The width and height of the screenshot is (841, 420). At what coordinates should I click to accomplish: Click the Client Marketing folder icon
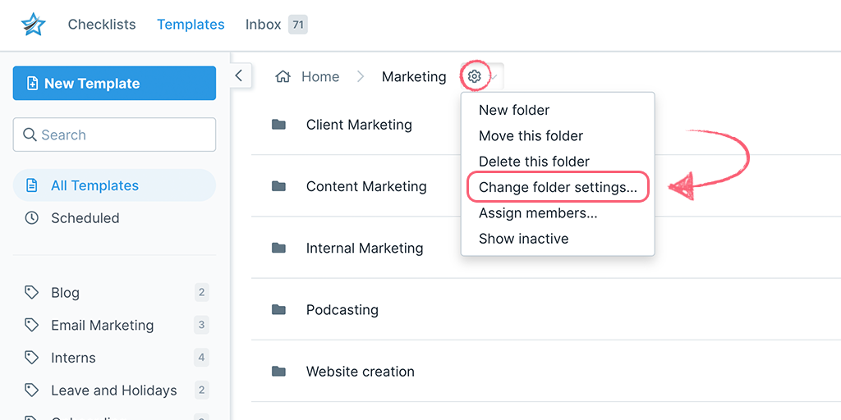(x=278, y=125)
